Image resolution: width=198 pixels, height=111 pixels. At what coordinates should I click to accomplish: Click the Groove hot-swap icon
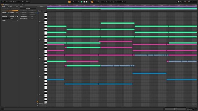[16, 16]
